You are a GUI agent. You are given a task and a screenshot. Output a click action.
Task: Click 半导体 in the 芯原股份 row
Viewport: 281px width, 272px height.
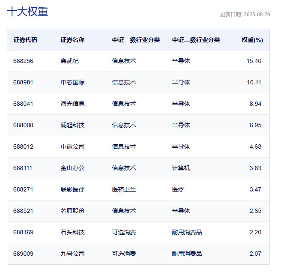click(181, 211)
